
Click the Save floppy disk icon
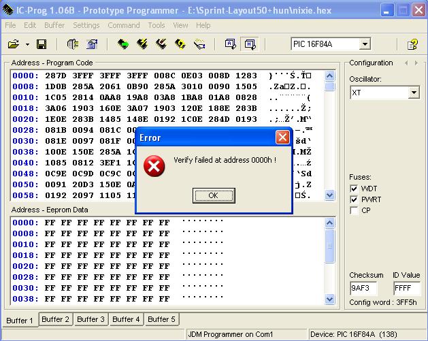click(x=42, y=44)
